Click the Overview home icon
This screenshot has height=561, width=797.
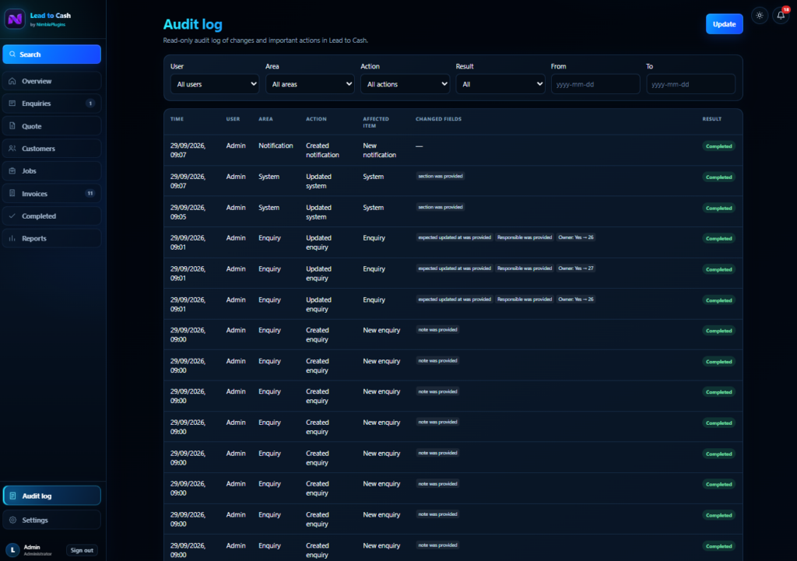point(12,81)
